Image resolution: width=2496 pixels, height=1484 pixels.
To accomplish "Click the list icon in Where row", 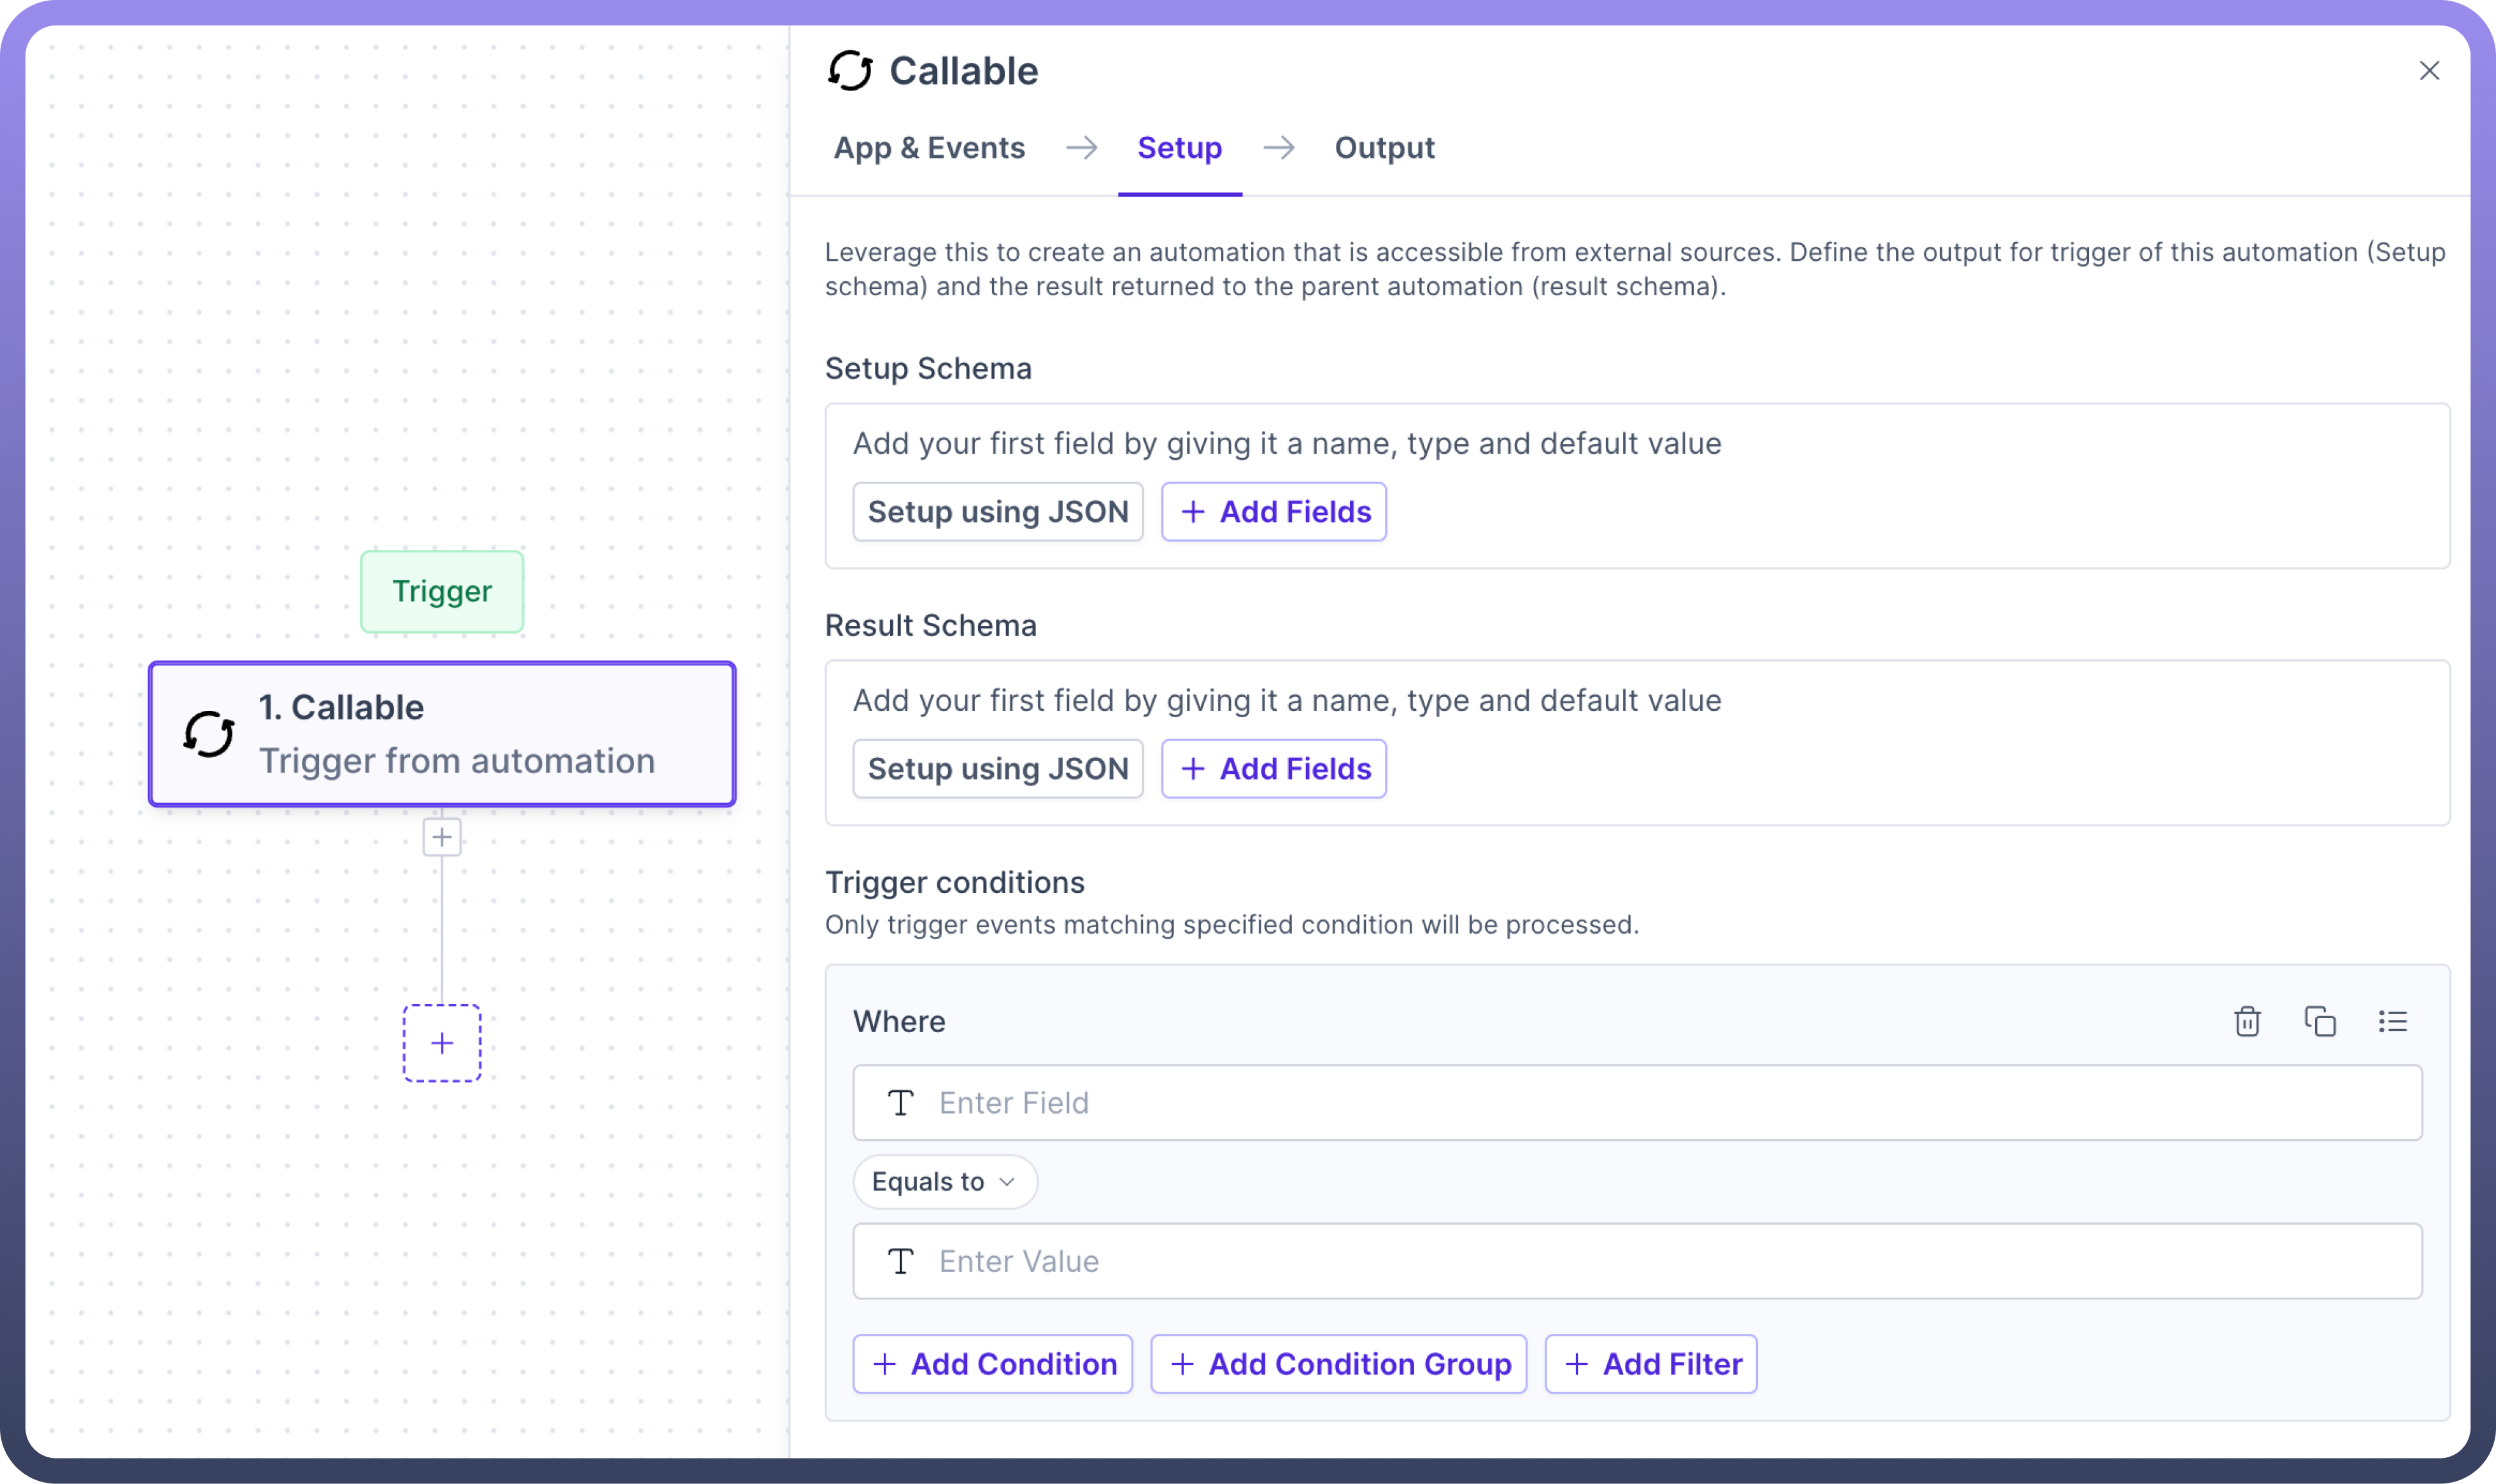I will [2392, 1021].
